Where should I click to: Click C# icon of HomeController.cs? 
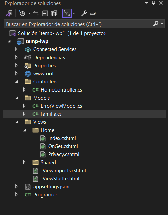[x=35, y=90]
